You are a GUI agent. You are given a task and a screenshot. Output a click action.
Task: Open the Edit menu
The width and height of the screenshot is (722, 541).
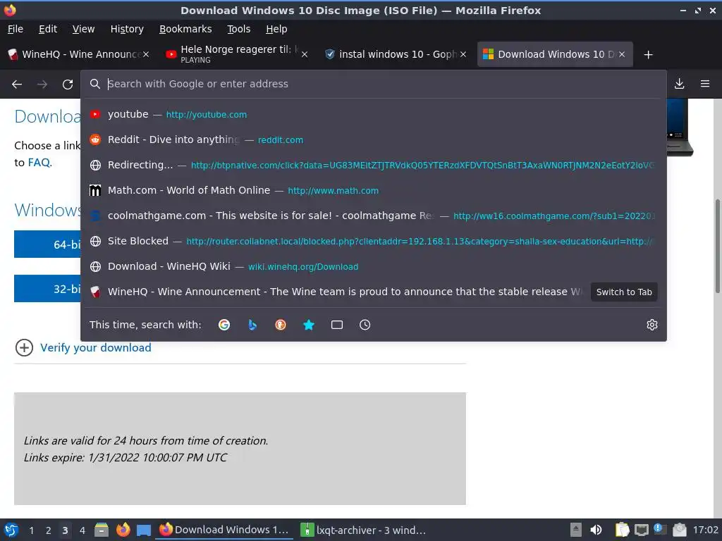click(48, 29)
